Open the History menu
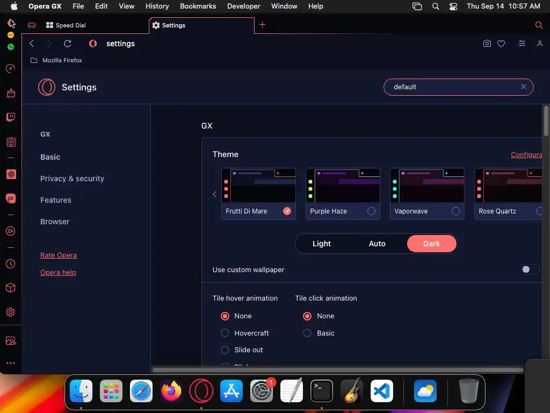This screenshot has height=413, width=550. (x=157, y=6)
